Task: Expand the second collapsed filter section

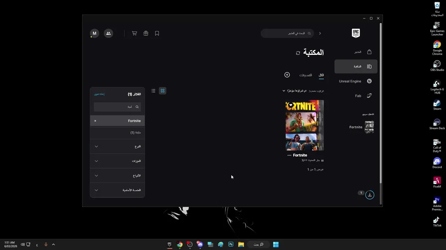Action: (117, 161)
